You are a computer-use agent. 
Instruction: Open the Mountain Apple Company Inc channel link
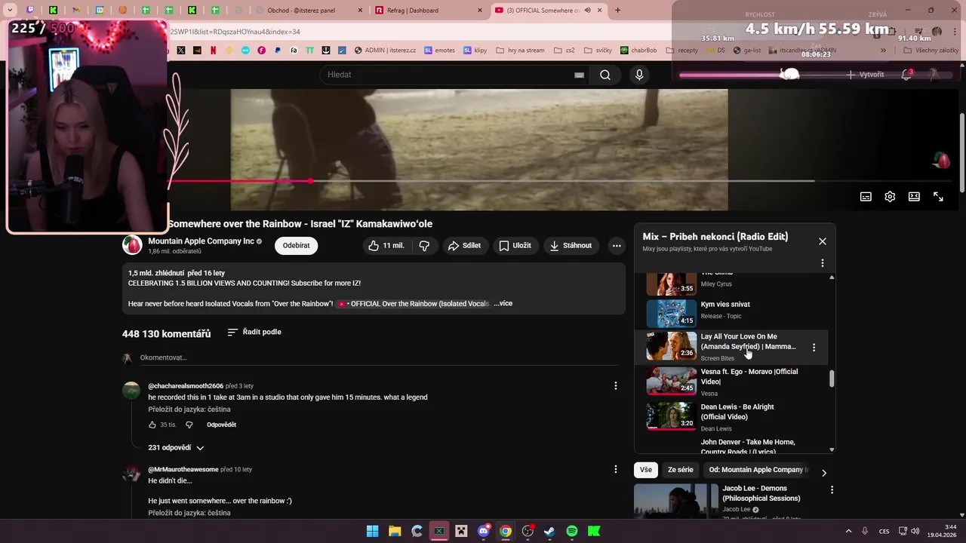click(201, 241)
